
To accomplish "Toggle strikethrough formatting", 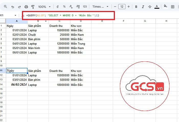I will click(150, 7).
